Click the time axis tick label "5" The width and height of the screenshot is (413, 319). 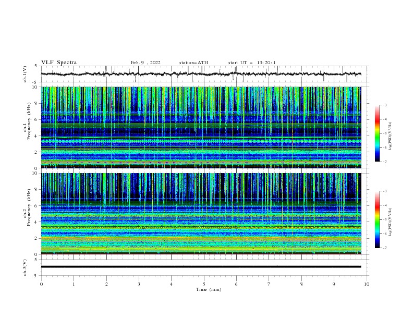[204, 284]
